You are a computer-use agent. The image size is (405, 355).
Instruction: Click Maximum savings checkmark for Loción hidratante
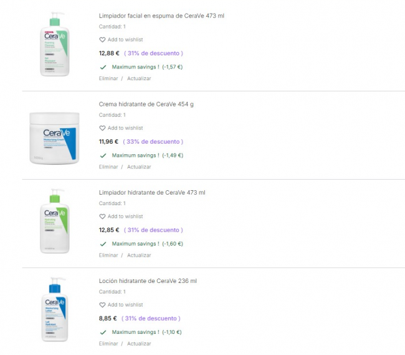tap(103, 332)
